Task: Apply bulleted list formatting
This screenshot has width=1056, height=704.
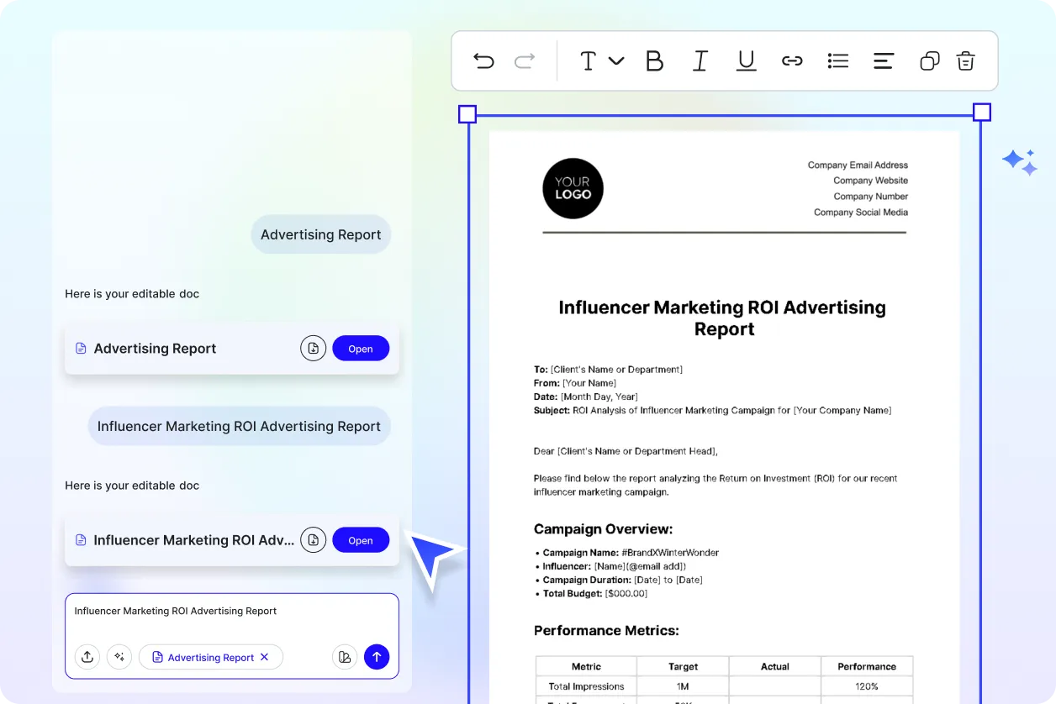Action: (837, 60)
